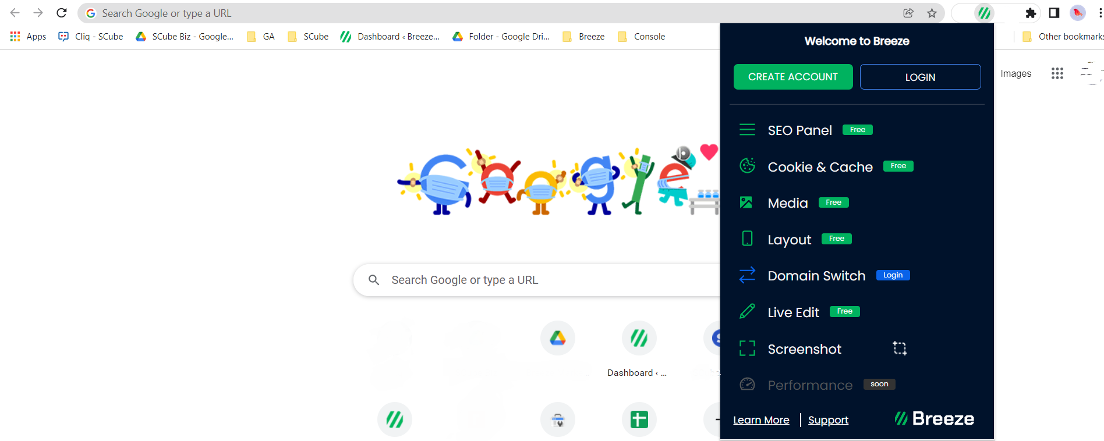Click the Login badge beside Domain Switch

point(893,275)
